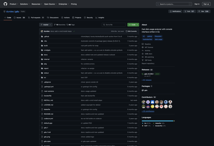Open the Projects tab
The image size is (214, 146).
tap(77, 17)
